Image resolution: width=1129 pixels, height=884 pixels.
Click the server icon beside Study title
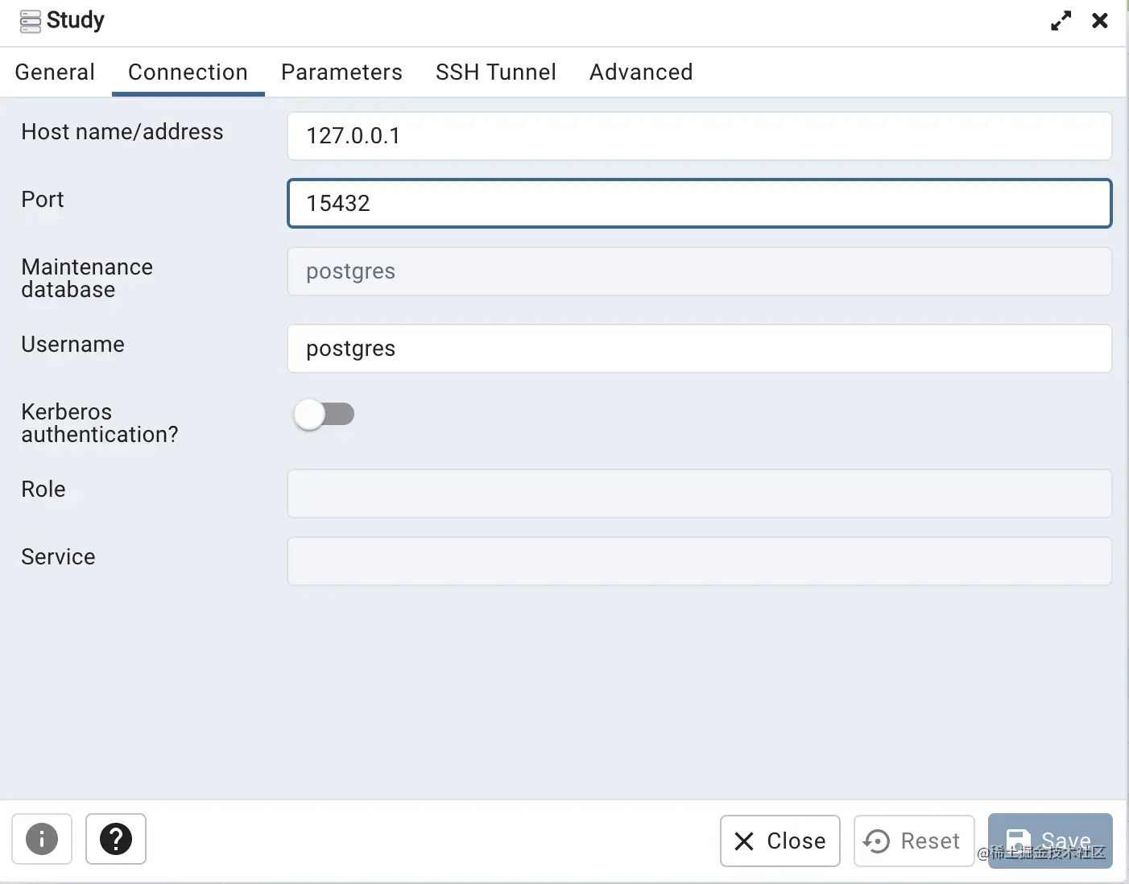[30, 21]
